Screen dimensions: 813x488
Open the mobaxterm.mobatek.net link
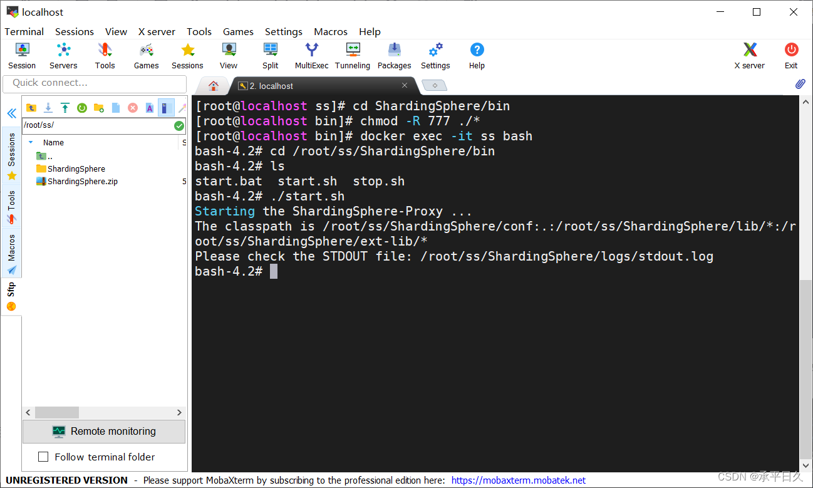pos(519,480)
